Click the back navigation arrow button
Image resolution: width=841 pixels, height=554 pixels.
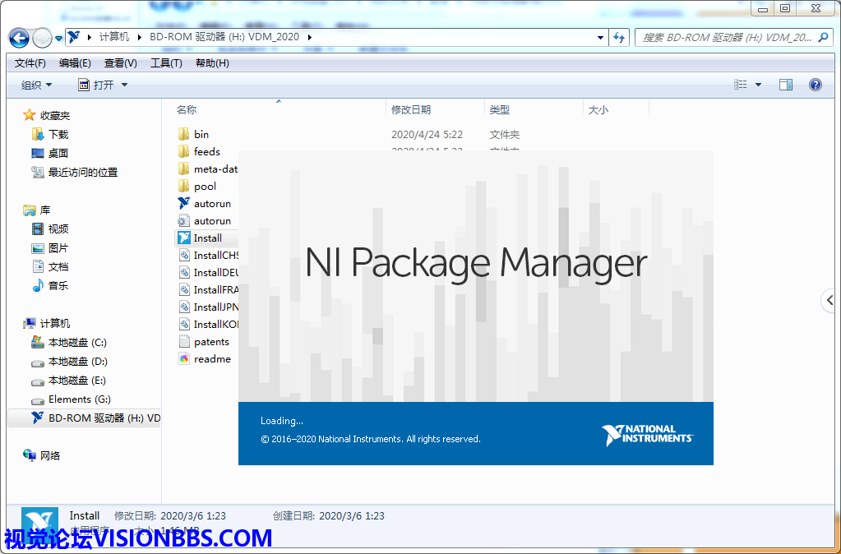19,38
